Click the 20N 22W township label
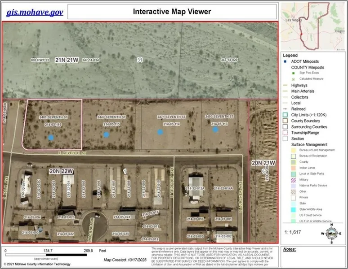 [61, 171]
